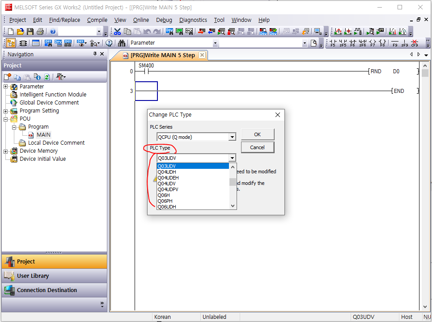
Task: Open the Online menu
Action: (141, 20)
